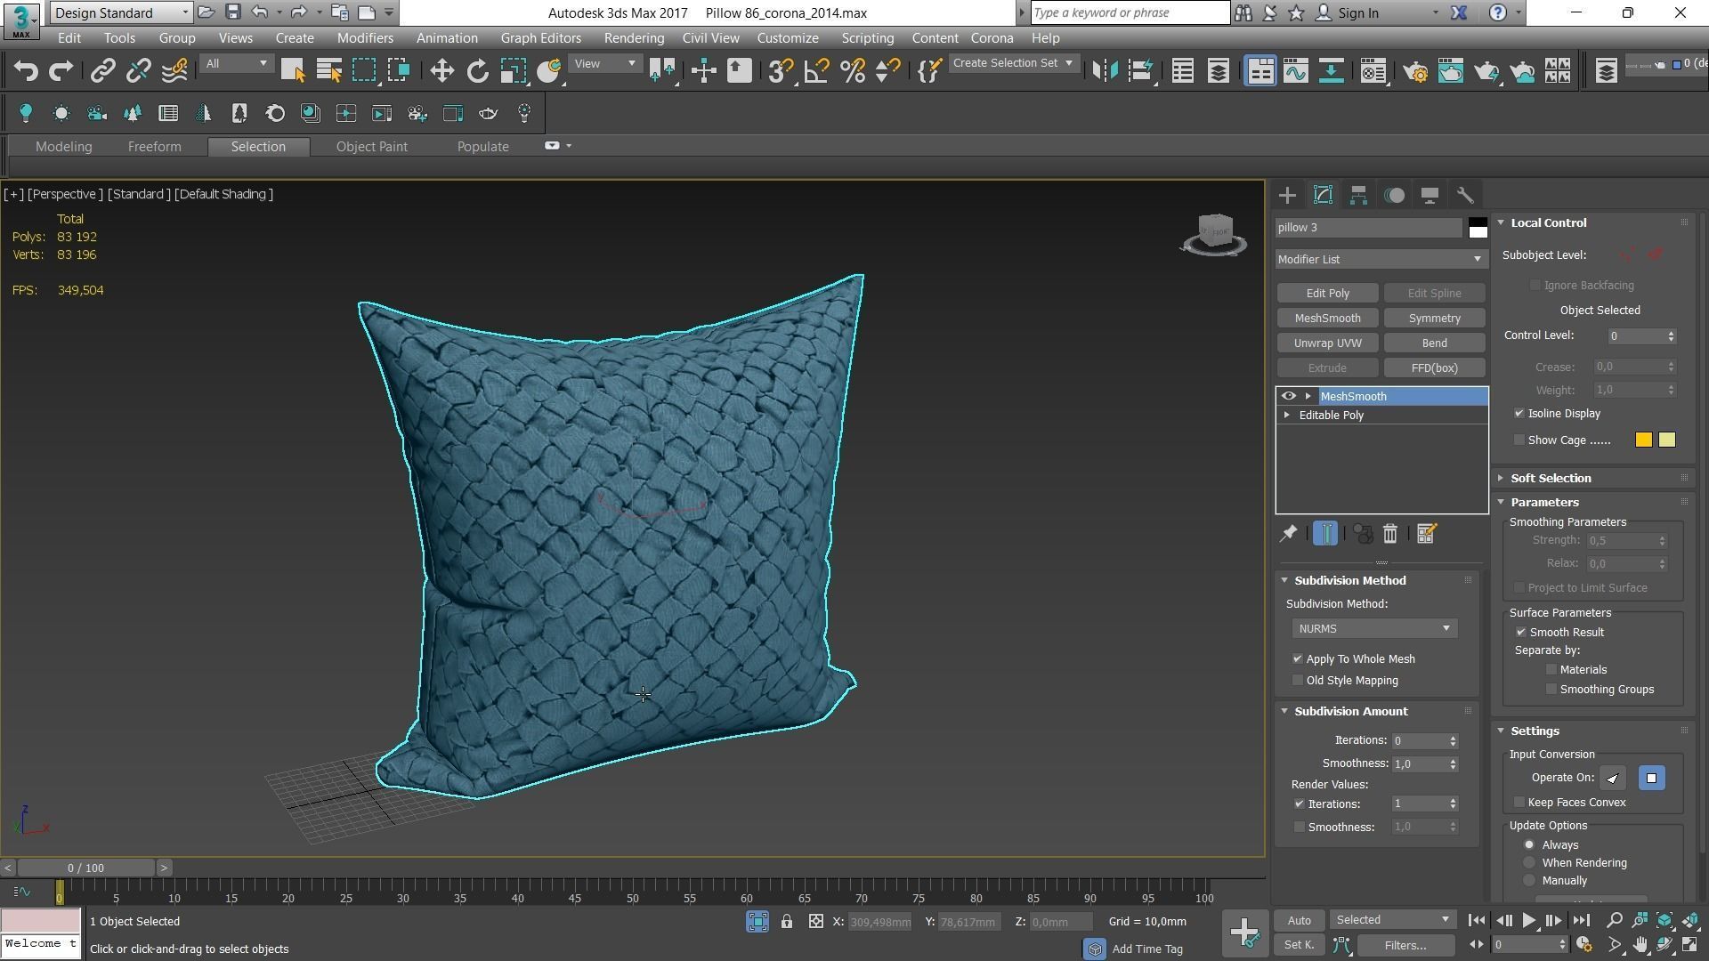Open the Modifiers menu
The height and width of the screenshot is (961, 1709).
365,38
